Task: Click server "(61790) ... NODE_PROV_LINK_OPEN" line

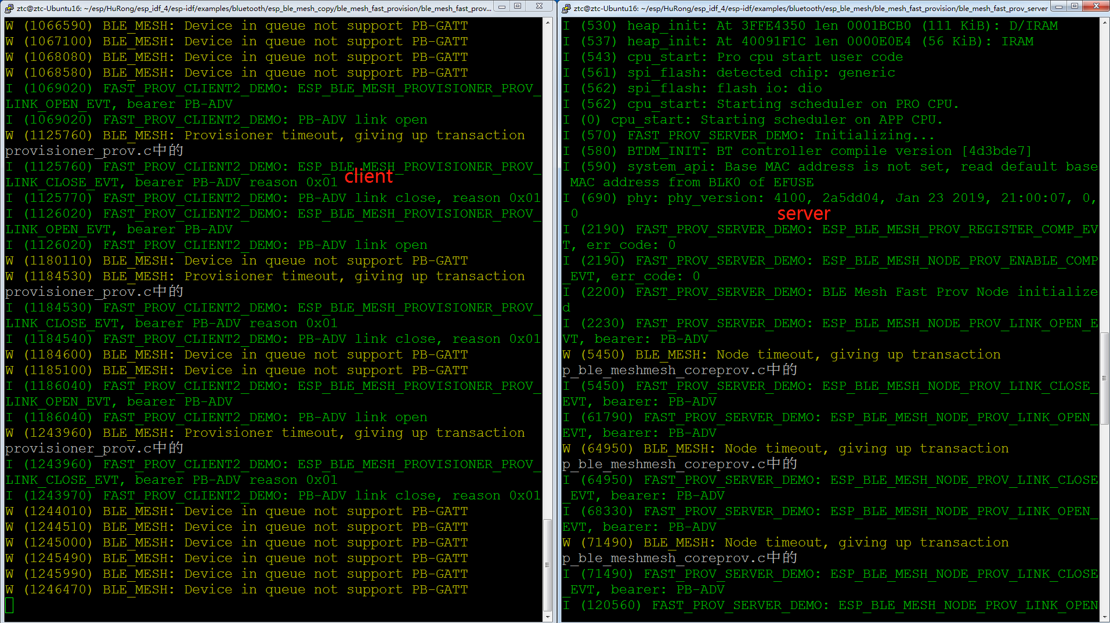Action: click(x=830, y=425)
